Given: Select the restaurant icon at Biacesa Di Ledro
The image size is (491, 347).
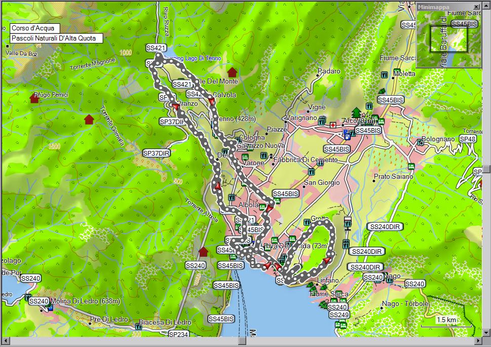Looking at the screenshot, I should pyautogui.click(x=138, y=327).
